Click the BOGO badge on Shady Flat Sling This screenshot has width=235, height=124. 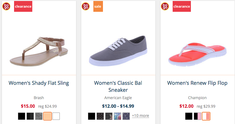(6, 6)
